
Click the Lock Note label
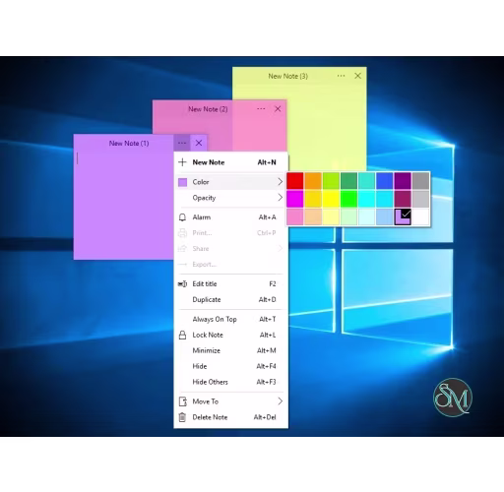point(208,335)
